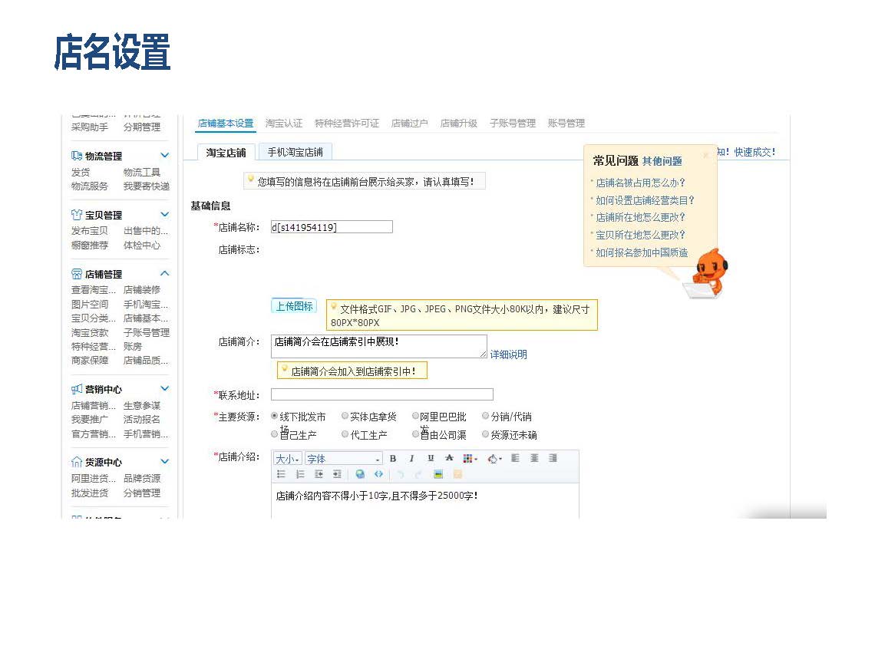
Task: Apply underline in the shop intro editor
Action: click(x=431, y=459)
